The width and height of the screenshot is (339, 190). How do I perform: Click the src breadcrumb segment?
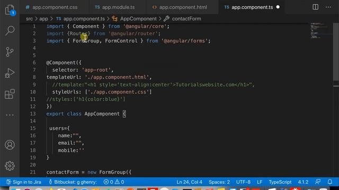pos(30,19)
